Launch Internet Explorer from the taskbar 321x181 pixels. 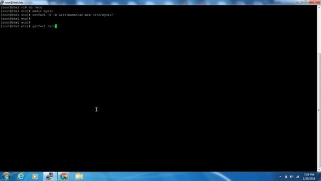coord(21,176)
